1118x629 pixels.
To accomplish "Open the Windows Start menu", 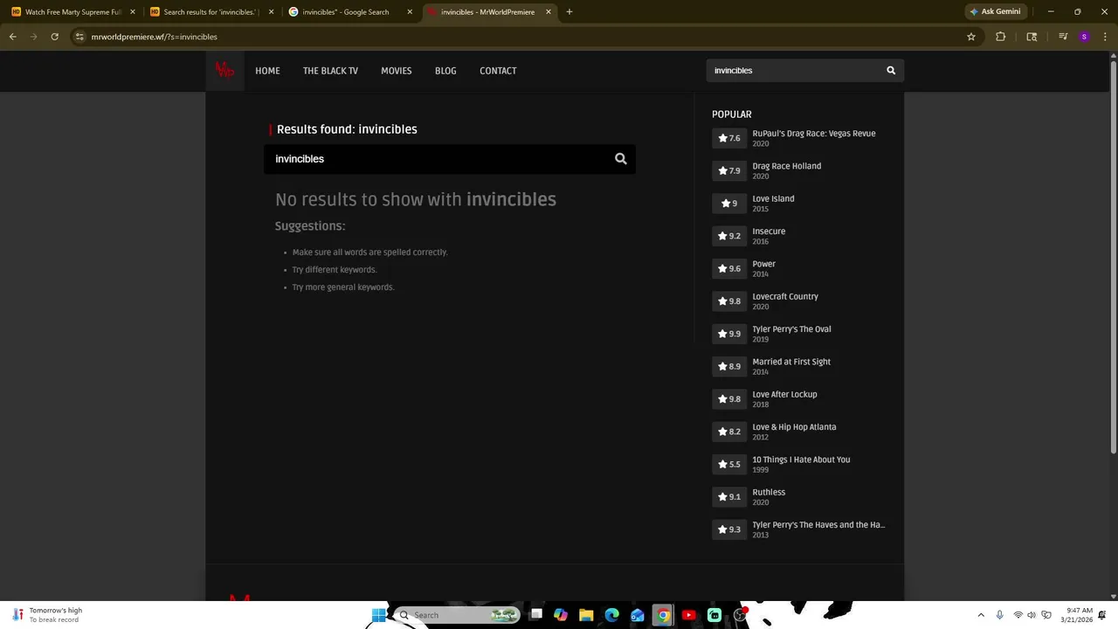I will tap(378, 615).
